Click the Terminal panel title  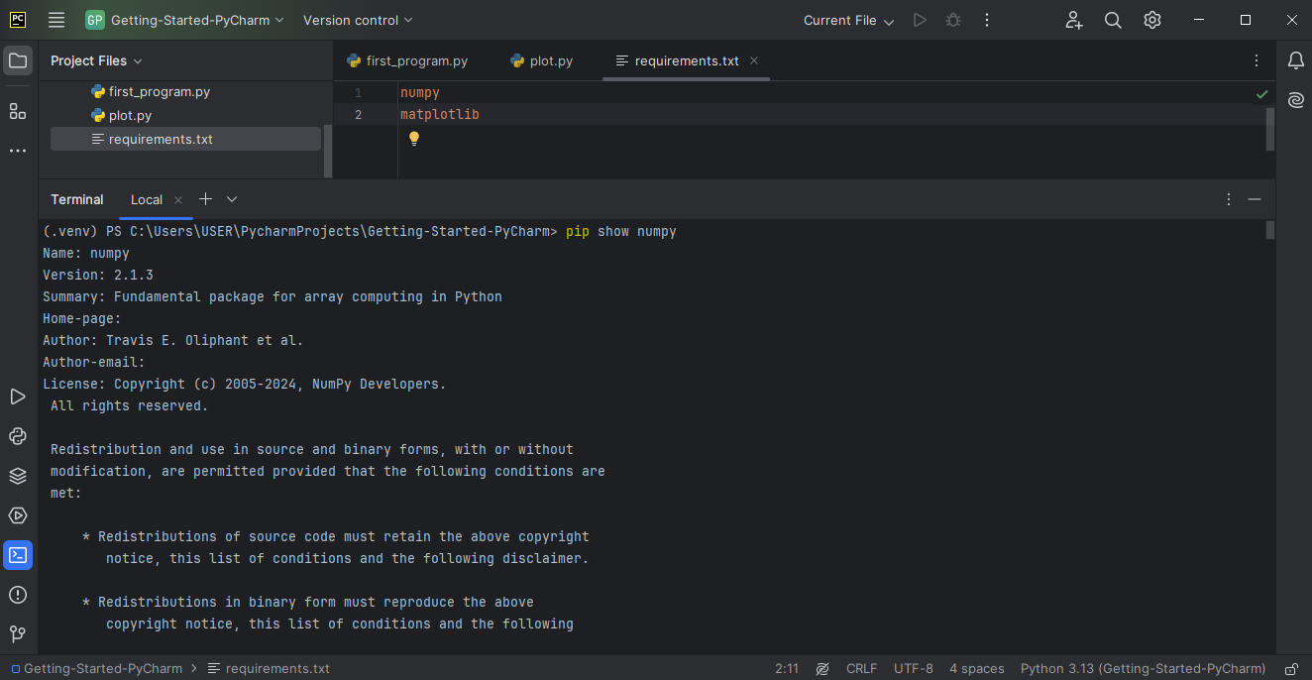point(77,199)
